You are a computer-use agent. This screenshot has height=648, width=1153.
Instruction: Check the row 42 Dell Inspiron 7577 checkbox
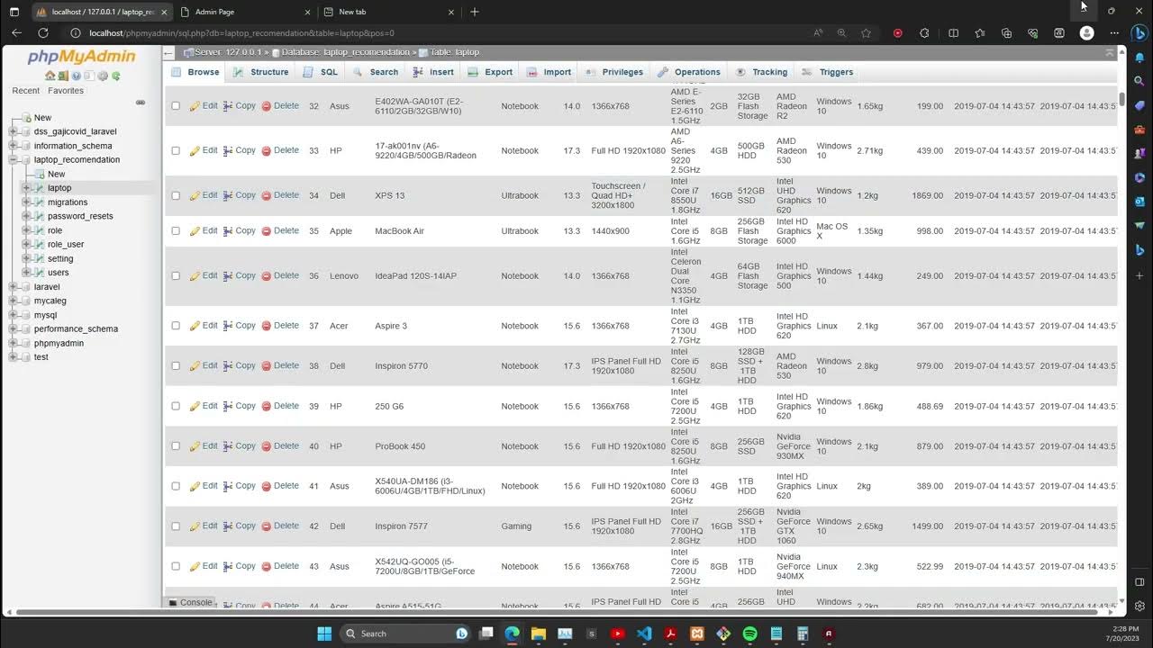(176, 526)
